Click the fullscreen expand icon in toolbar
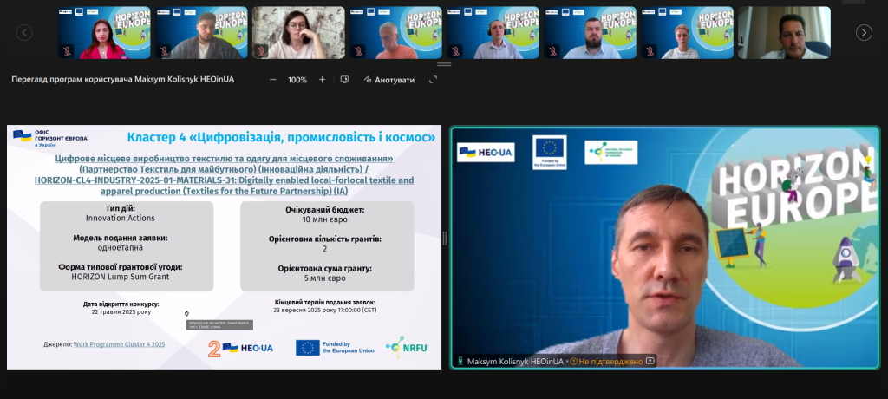Image resolution: width=888 pixels, height=399 pixels. (433, 79)
